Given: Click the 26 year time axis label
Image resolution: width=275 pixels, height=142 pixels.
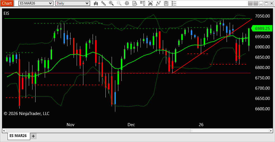Looking at the screenshot, I should click(201, 125).
